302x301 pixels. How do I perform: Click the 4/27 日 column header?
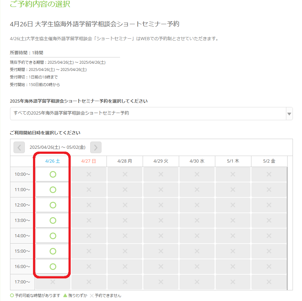pos(89,161)
